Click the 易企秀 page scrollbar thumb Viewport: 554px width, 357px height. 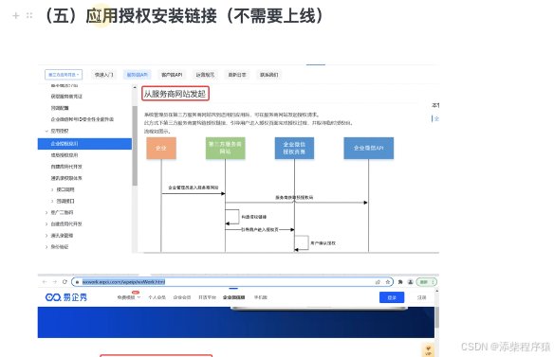437,317
